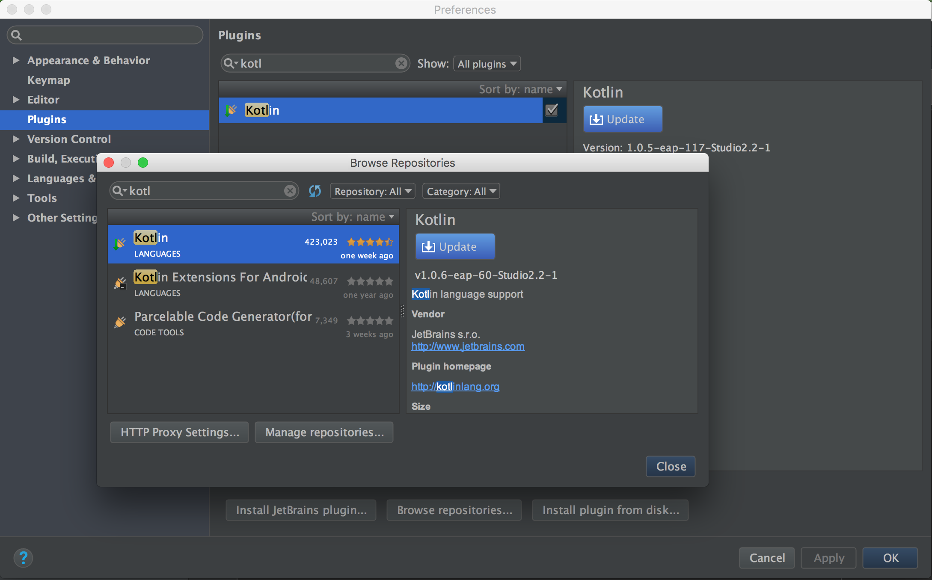932x580 pixels.
Task: Open Manage repositories
Action: click(x=324, y=432)
